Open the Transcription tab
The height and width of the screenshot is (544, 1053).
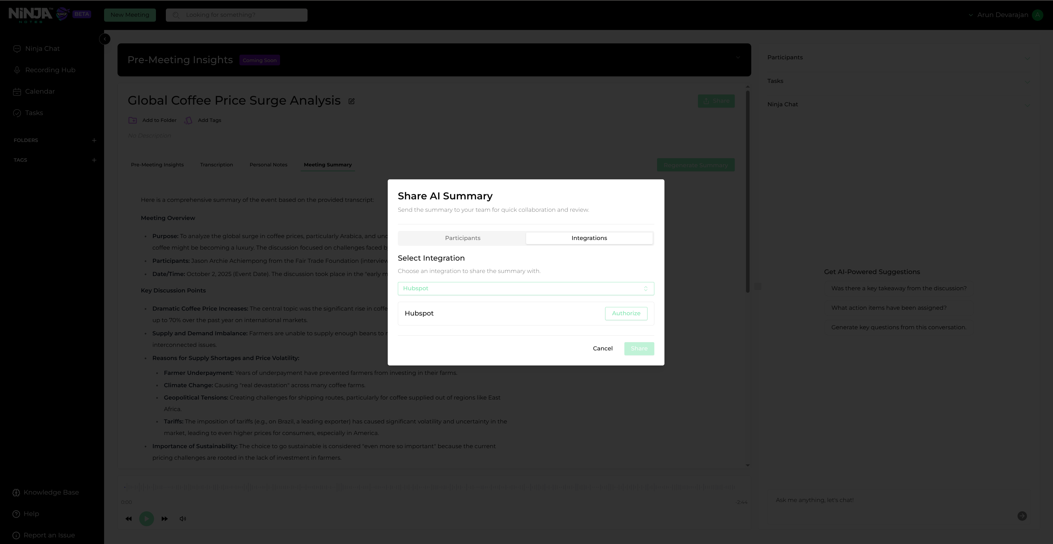pyautogui.click(x=216, y=165)
